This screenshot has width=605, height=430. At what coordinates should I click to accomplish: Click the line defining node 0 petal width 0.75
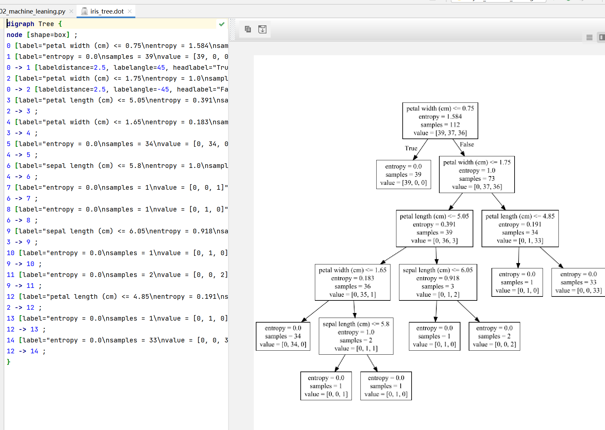118,46
